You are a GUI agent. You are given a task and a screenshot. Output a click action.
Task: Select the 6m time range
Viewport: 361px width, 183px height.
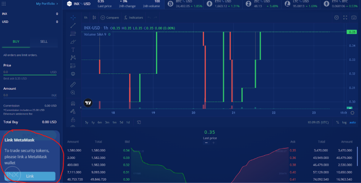pos(100,122)
